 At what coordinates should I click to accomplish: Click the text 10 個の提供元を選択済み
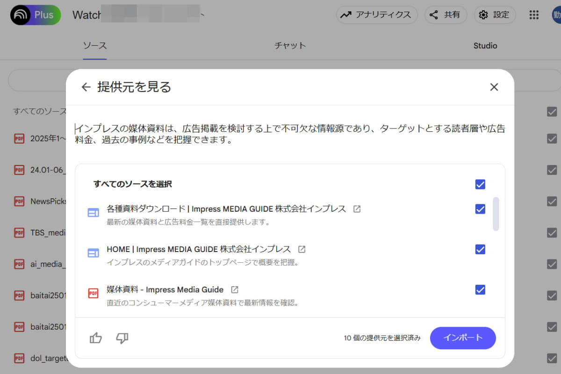382,338
